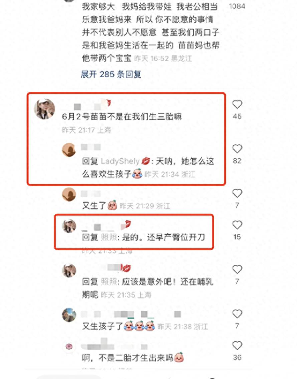
Task: Open avatar of '是的。还早产臀位开刀' reply
Action: click(69, 226)
